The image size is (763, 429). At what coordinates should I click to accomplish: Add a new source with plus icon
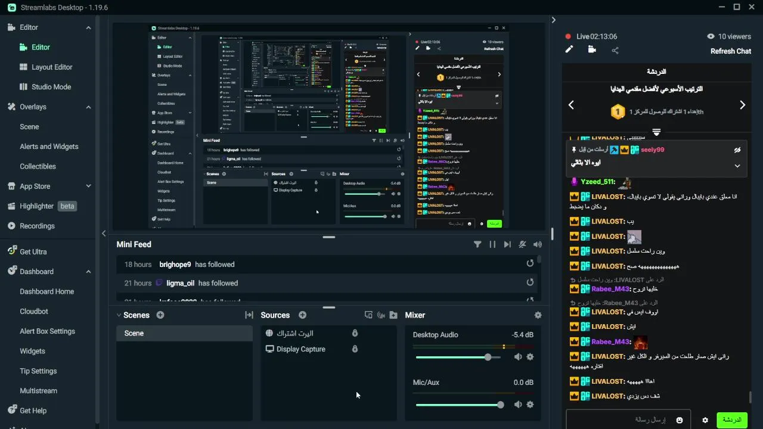click(302, 315)
